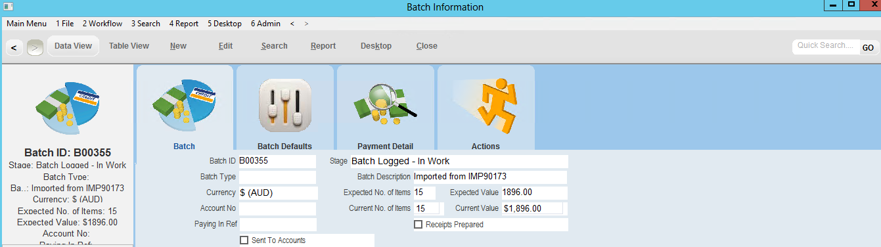Select the Payment Detail tab label
This screenshot has width=881, height=247.
coord(385,146)
